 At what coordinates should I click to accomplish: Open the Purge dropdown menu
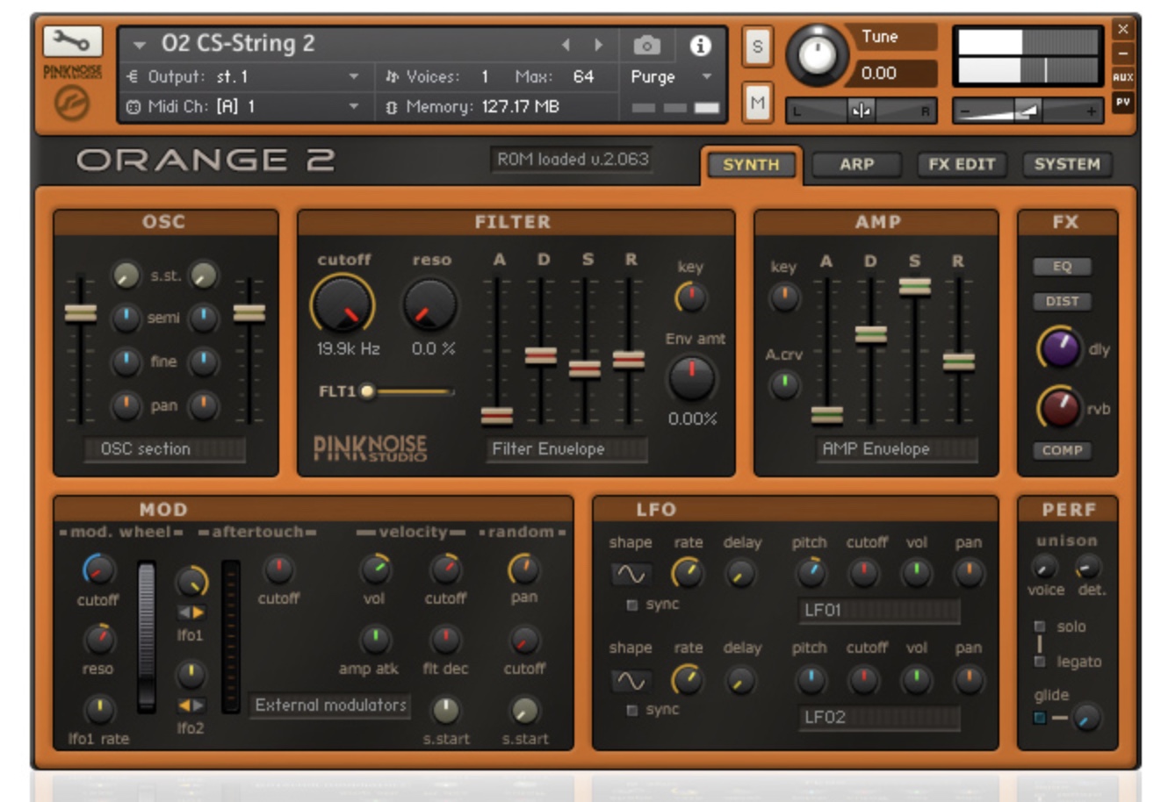[x=670, y=77]
